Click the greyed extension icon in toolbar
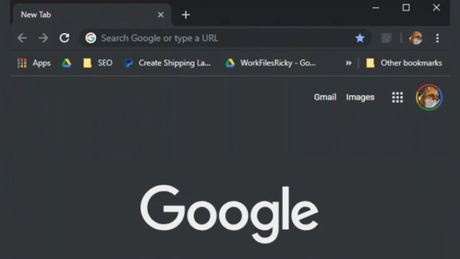The height and width of the screenshot is (259, 460). [386, 38]
